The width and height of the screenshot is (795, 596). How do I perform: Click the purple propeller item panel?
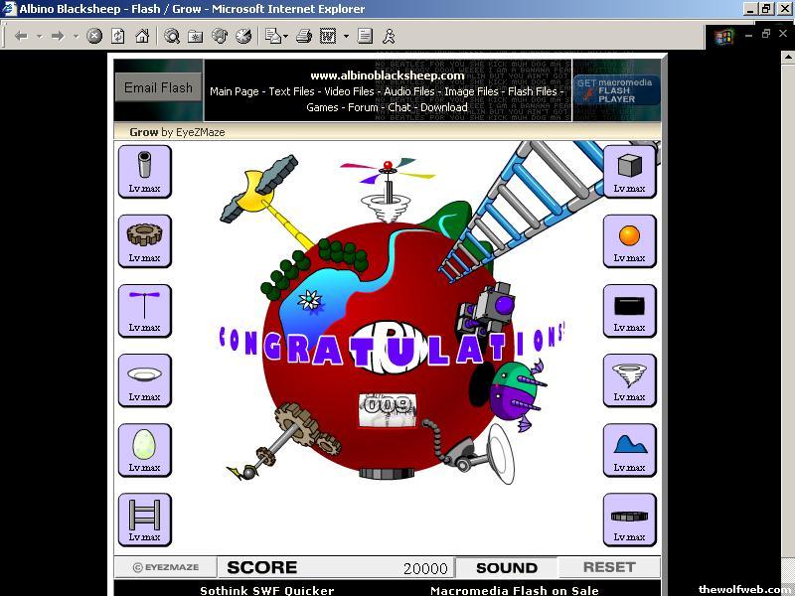144,310
